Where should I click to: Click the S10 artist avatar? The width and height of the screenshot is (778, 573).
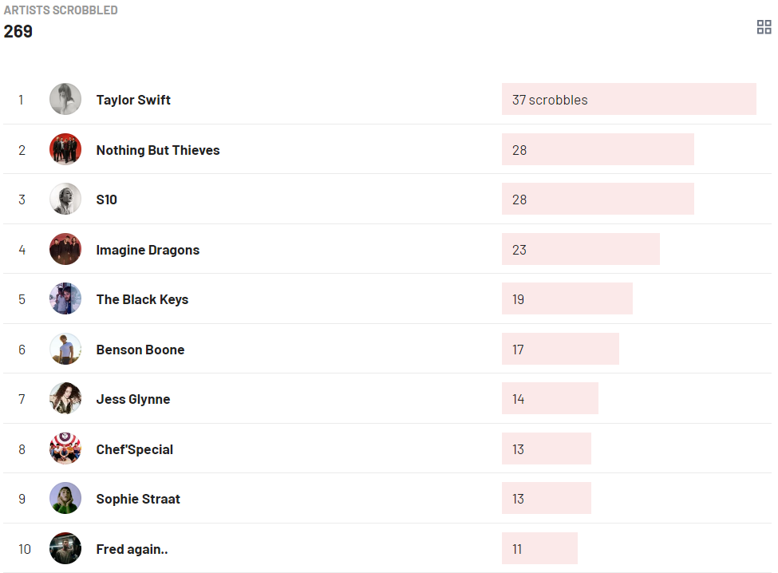tap(65, 200)
